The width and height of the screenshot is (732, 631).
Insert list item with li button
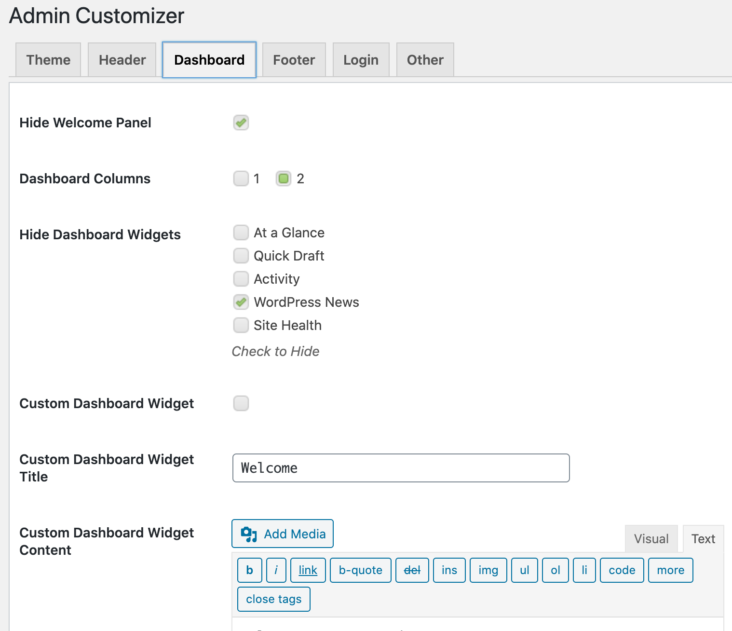(x=584, y=570)
